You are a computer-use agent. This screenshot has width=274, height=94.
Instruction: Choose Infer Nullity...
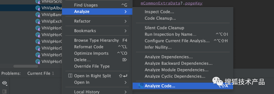coord(183,47)
